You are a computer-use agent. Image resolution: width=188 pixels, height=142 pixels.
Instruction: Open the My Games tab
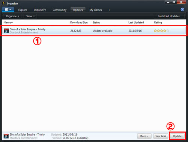(x=96, y=10)
